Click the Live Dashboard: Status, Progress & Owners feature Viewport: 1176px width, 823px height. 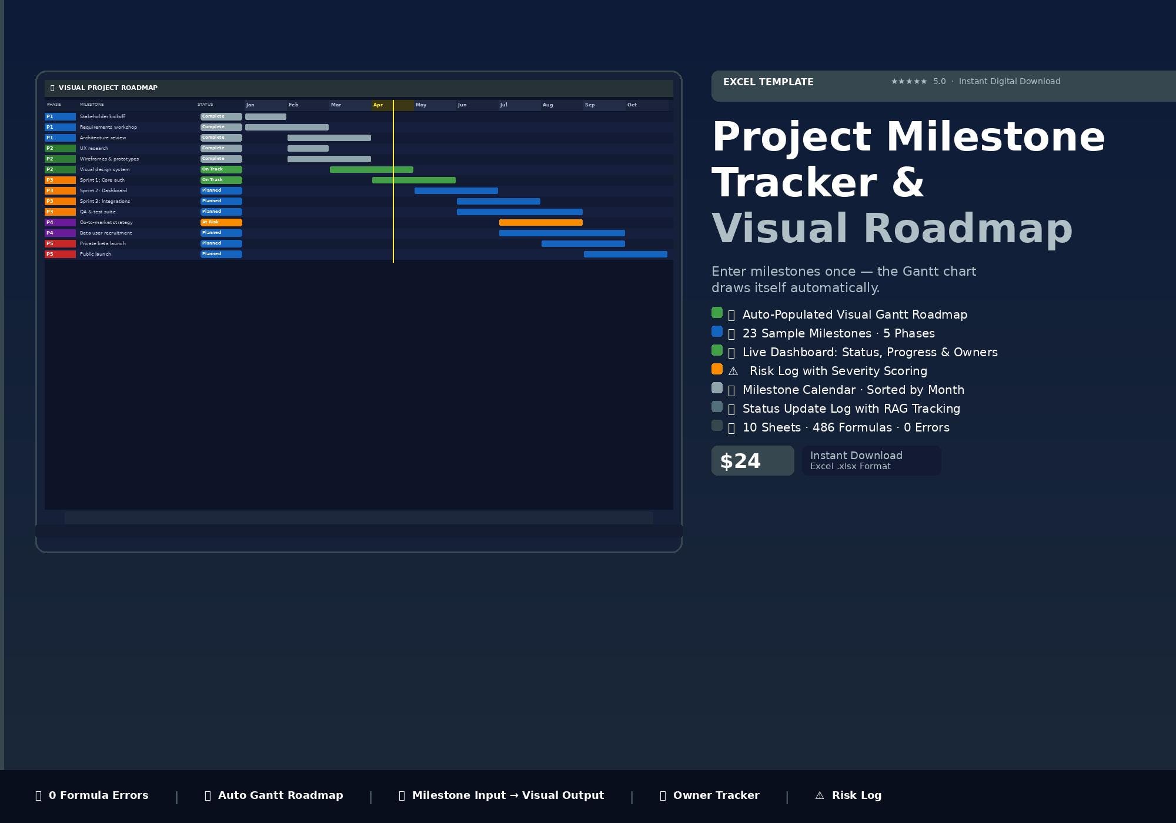(x=870, y=352)
